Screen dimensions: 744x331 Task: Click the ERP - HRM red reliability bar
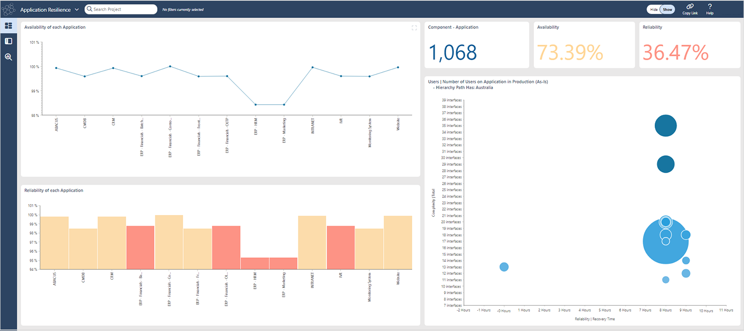pos(255,263)
